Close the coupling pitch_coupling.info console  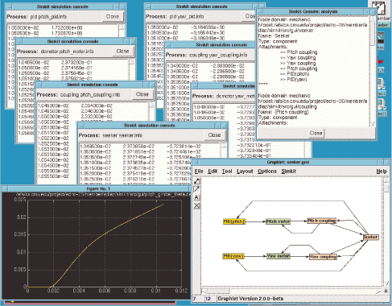coord(142,94)
